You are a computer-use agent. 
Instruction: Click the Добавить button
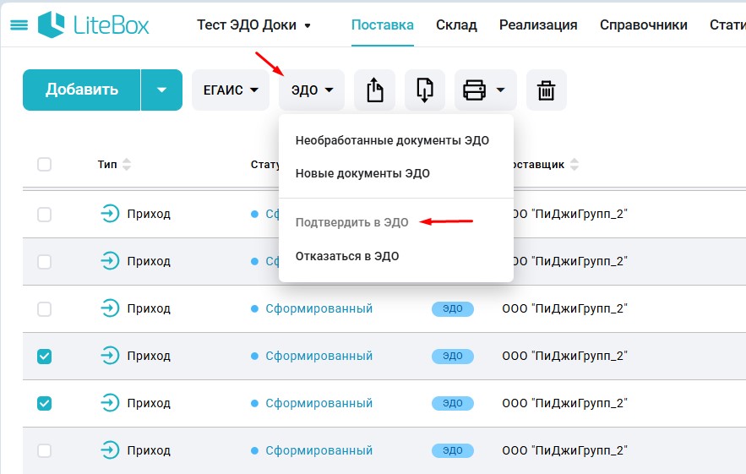pyautogui.click(x=82, y=90)
